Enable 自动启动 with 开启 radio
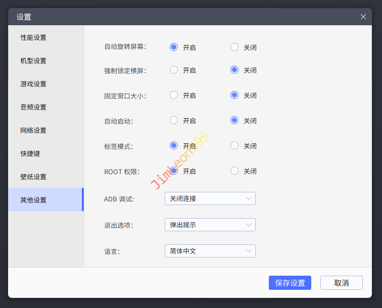The height and width of the screenshot is (308, 382). tap(174, 120)
